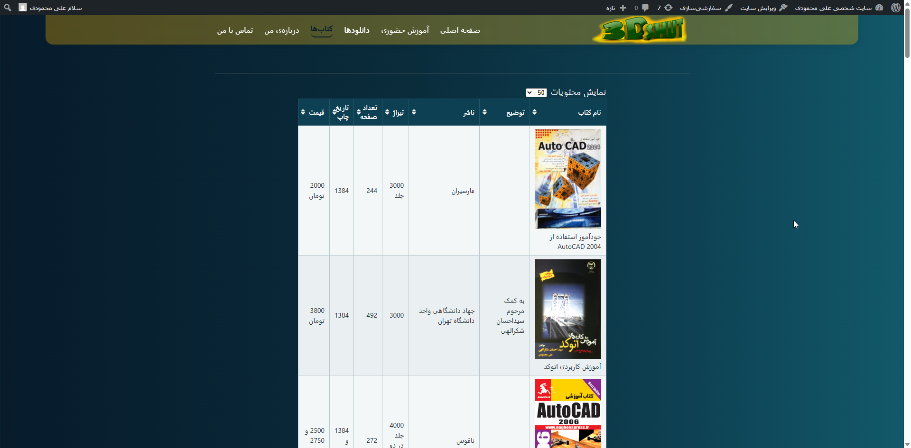Sort the table by تعداد صفحه column
The image size is (911, 448).
pyautogui.click(x=368, y=112)
